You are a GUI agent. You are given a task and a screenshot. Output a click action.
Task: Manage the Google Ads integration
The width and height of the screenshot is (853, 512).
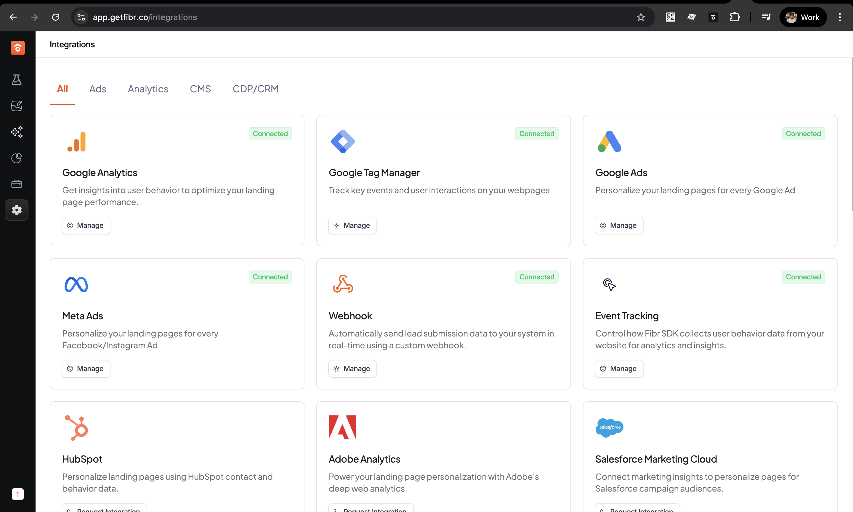pos(619,225)
